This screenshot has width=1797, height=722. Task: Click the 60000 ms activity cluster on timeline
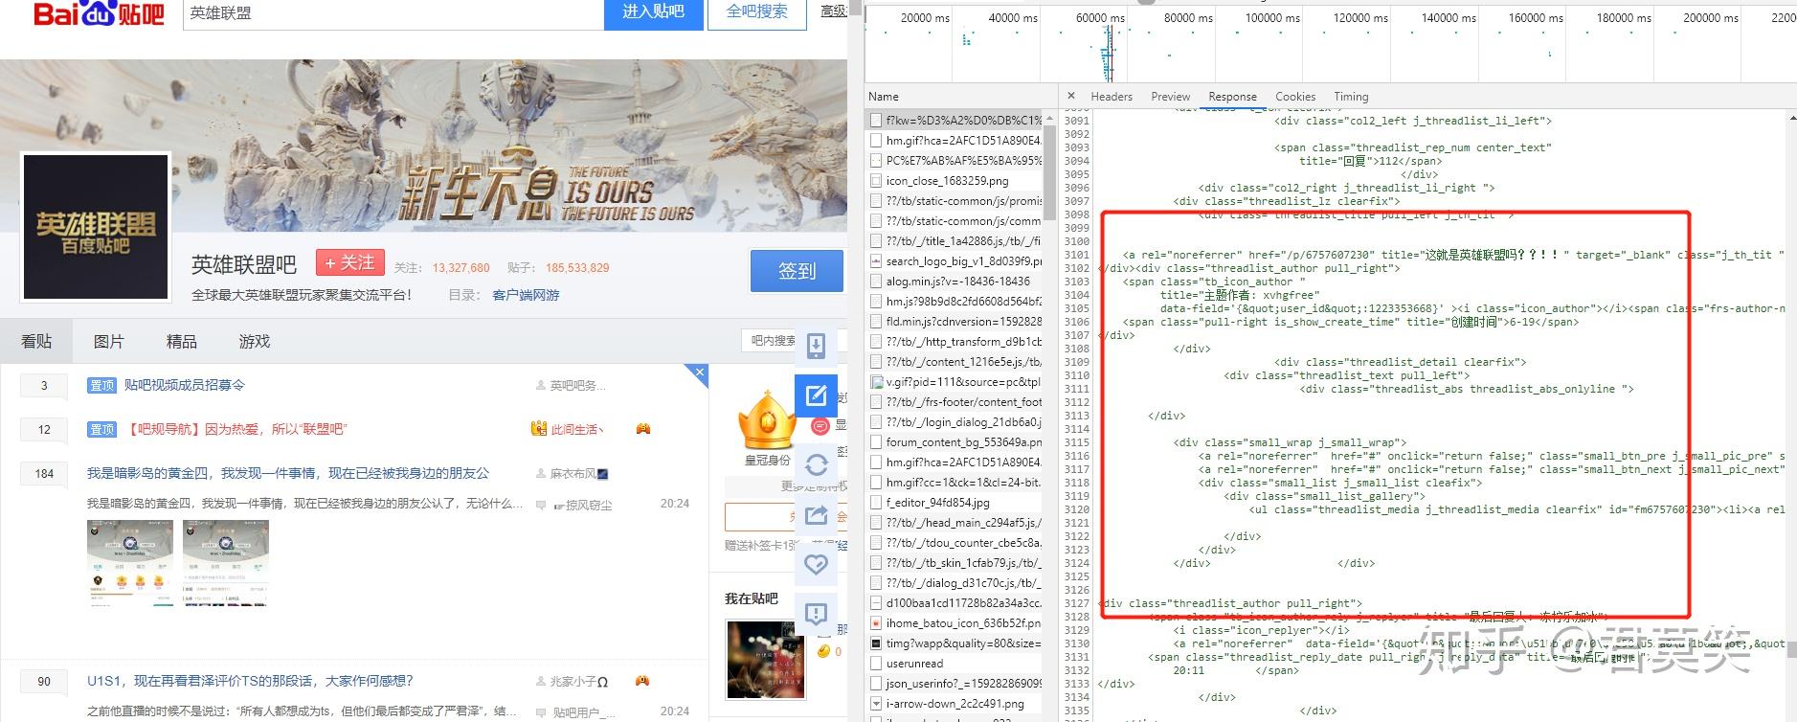tap(1108, 55)
